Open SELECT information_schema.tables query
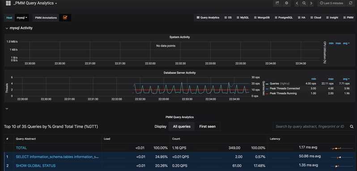Viewport: 357px width, 171px height. (x=57, y=157)
